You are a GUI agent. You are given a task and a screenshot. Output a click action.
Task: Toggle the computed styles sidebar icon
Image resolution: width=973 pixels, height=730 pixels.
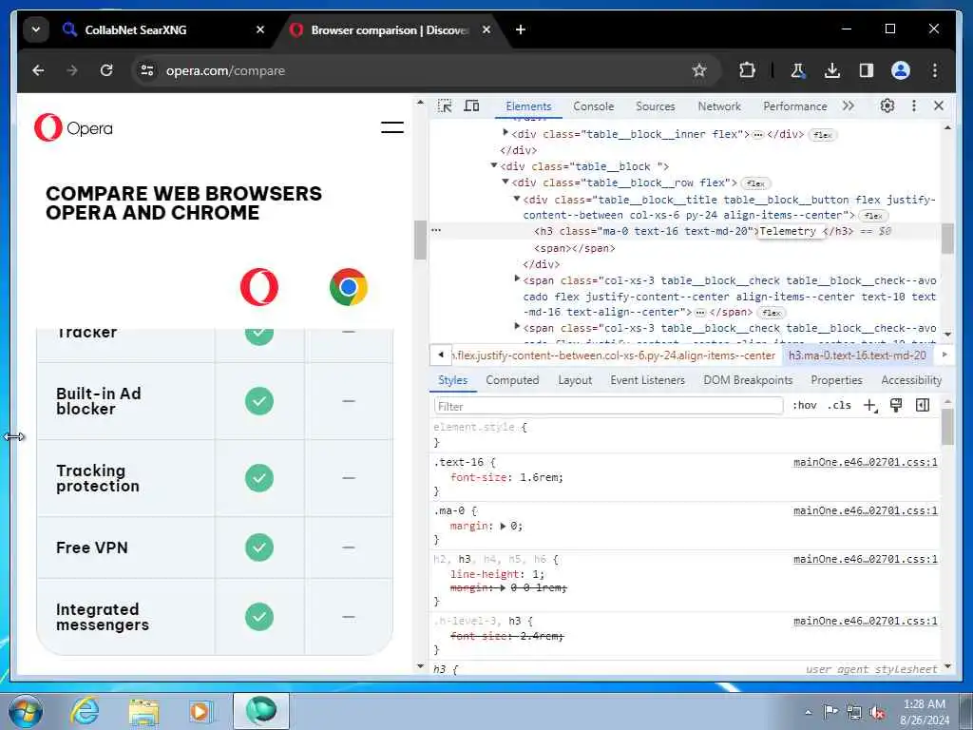point(923,405)
